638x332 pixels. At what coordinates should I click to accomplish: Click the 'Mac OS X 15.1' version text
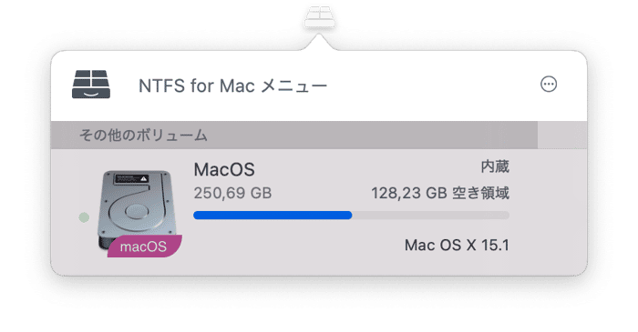coord(457,246)
